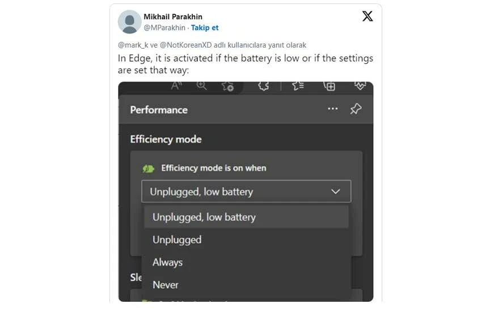Click the green efficiency mode leaf icon

tap(148, 168)
